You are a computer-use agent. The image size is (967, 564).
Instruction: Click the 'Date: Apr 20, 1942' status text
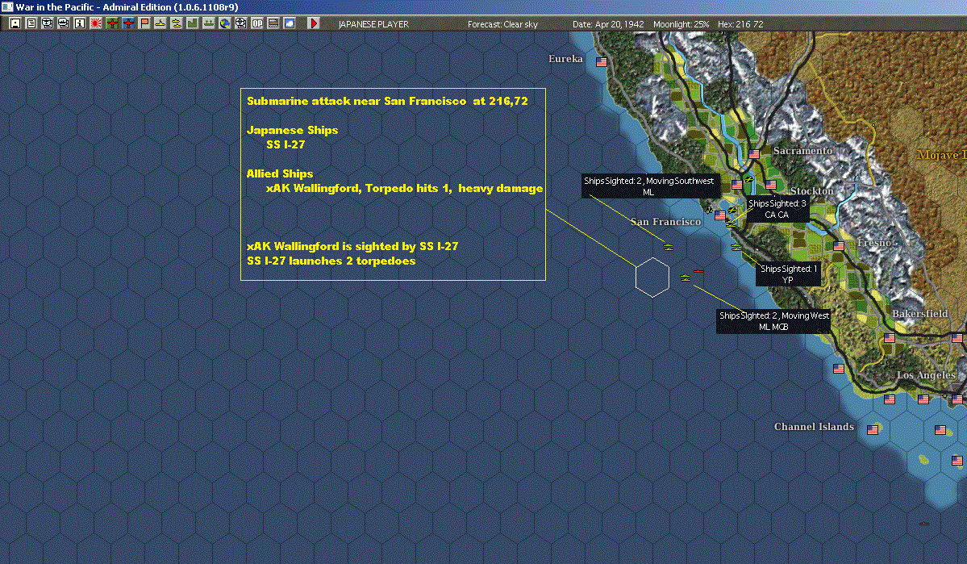coord(608,24)
